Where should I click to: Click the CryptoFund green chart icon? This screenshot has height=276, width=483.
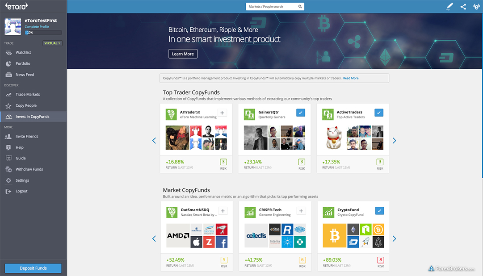pos(328,212)
